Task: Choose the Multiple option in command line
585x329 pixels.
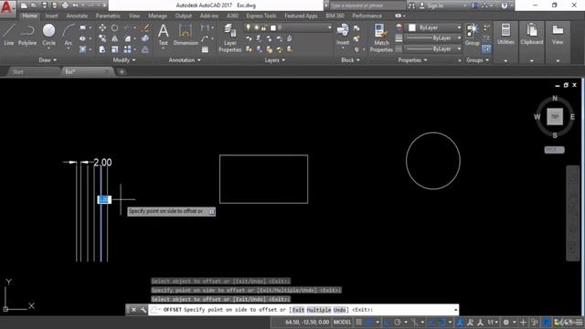Action: (x=319, y=310)
